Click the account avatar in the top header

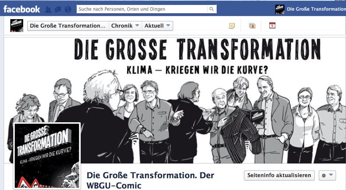(280, 9)
